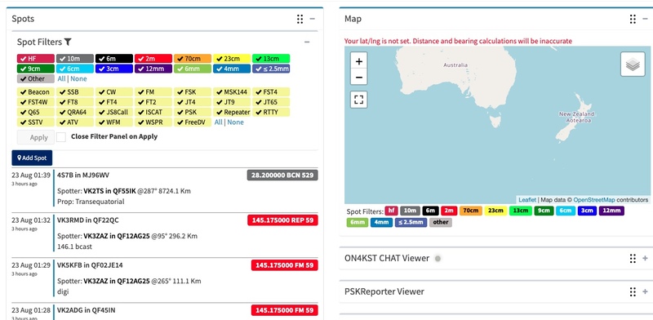Click the Spot Filters funnel icon

point(68,42)
